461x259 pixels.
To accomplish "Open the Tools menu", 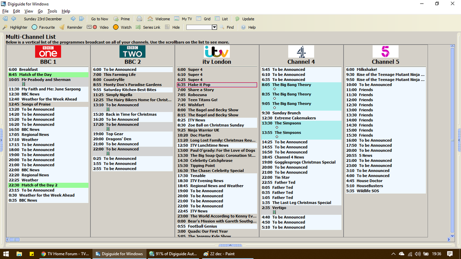I will [x=52, y=11].
